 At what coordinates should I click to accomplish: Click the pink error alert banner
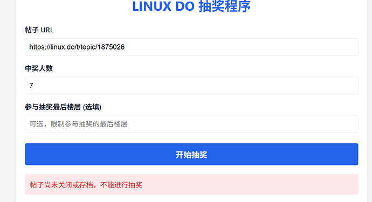pyautogui.click(x=191, y=185)
